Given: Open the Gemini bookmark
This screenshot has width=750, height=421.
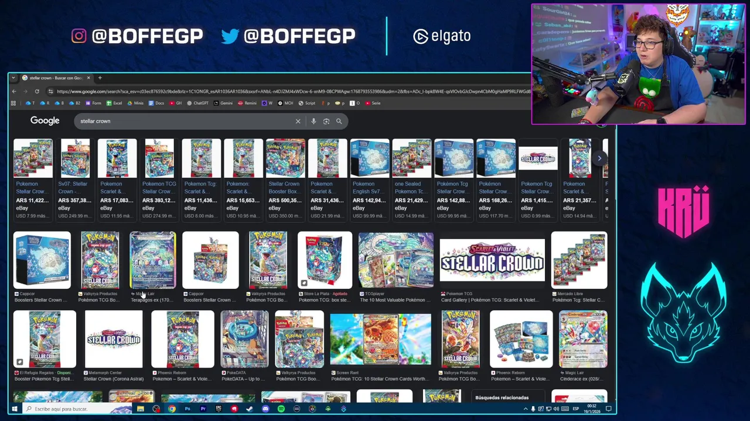Looking at the screenshot, I should point(223,103).
